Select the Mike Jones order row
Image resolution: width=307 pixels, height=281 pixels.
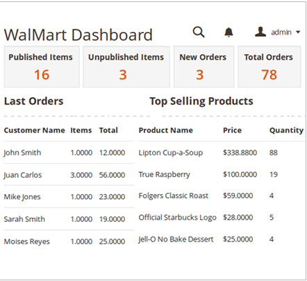(x=69, y=197)
